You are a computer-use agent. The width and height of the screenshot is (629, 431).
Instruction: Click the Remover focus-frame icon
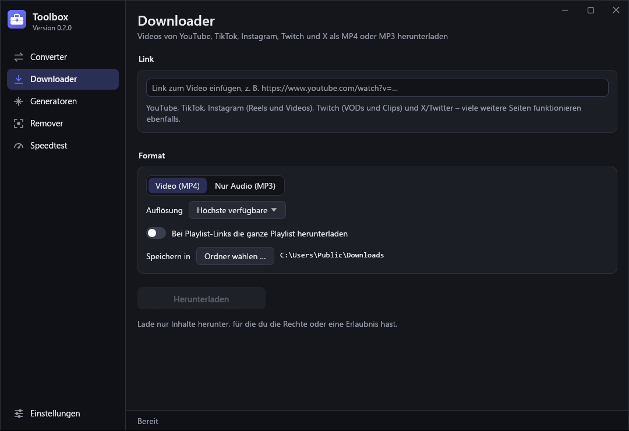19,123
